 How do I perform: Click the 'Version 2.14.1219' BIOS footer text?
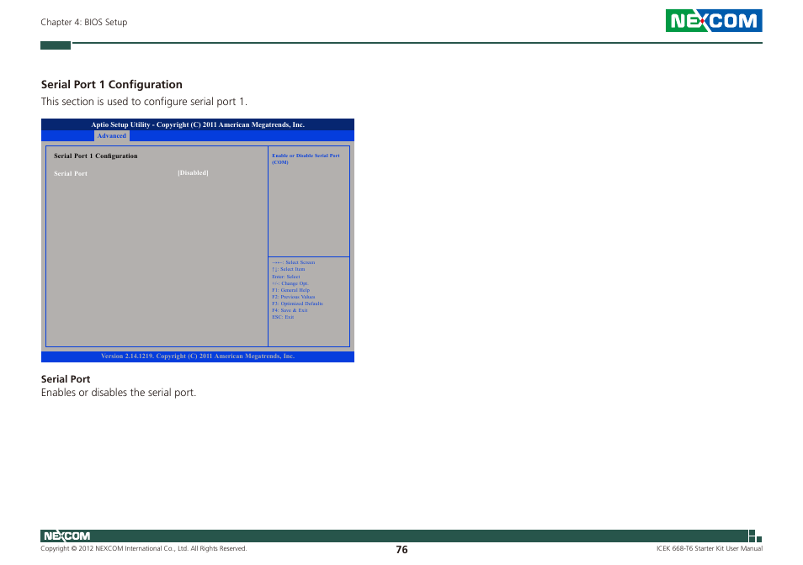[198, 356]
